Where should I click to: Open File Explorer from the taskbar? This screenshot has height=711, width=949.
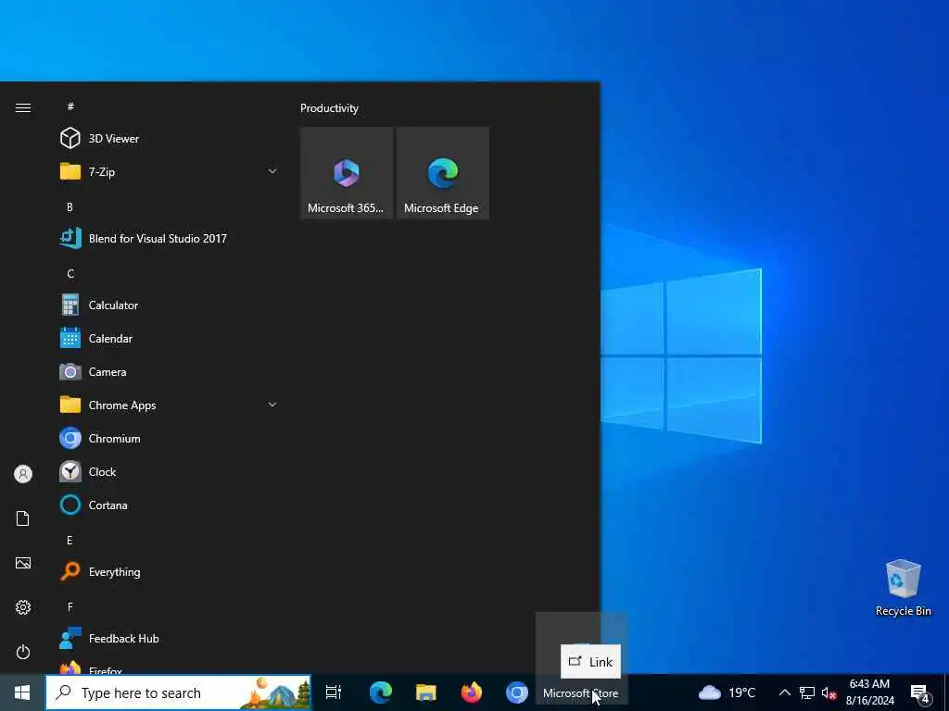pos(426,692)
